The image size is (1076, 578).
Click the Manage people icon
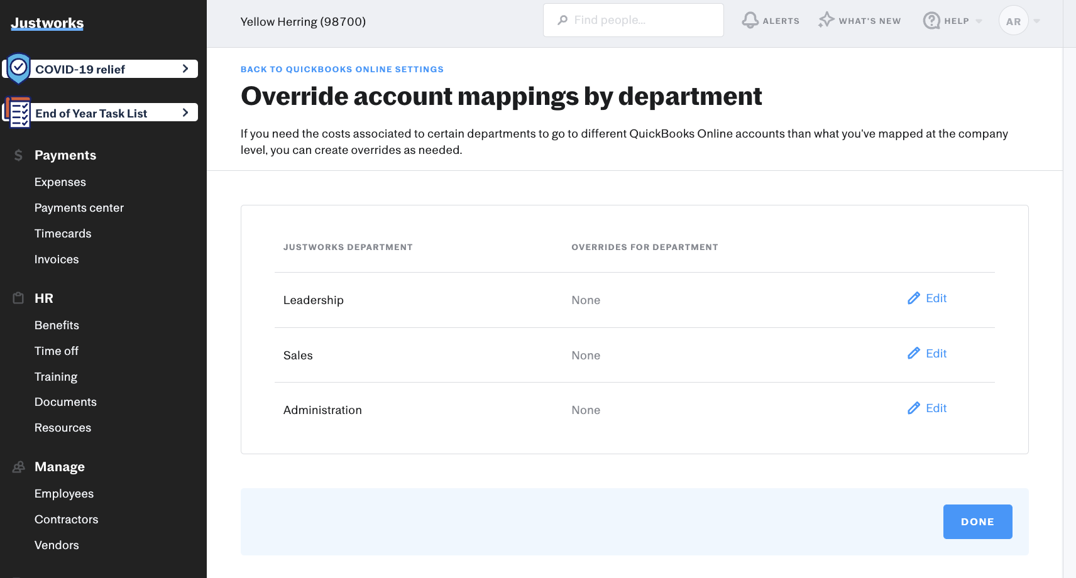click(x=19, y=467)
